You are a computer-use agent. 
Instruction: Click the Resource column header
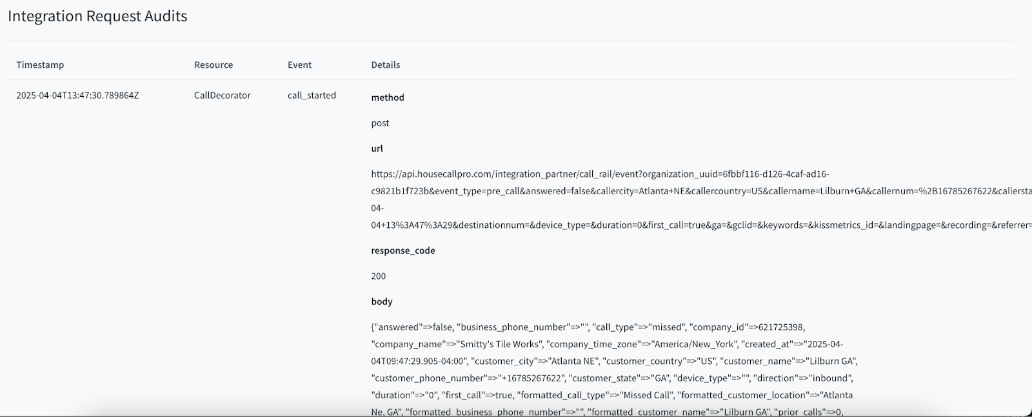[213, 65]
